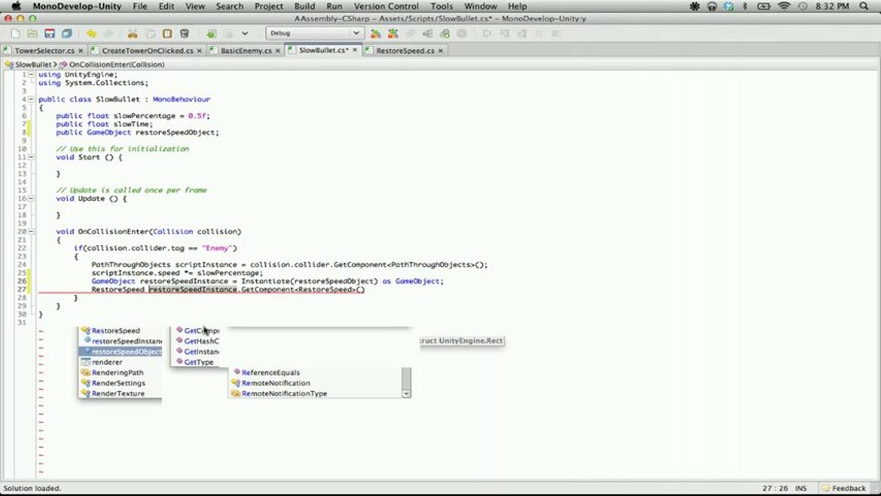
Task: Collapse the Start method fold at line 11
Action: tap(31, 157)
